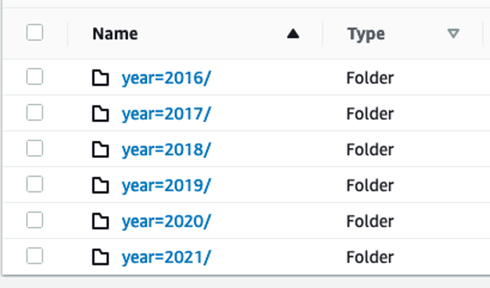Tick the checkbox next to year=2021/
The height and width of the screenshot is (288, 490).
point(34,256)
